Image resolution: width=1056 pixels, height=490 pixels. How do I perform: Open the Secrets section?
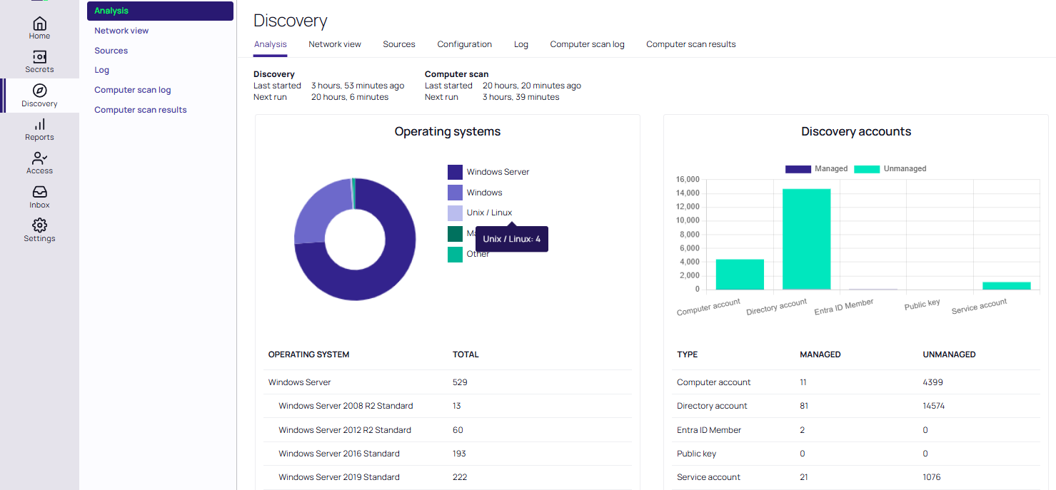(x=39, y=61)
